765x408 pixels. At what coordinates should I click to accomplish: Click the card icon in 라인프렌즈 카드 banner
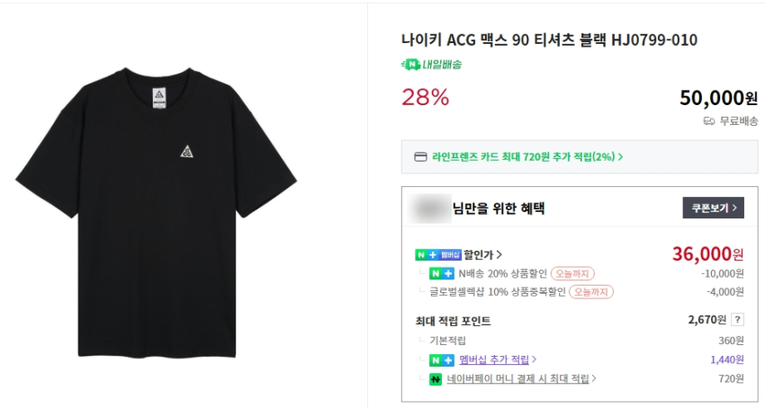point(419,156)
